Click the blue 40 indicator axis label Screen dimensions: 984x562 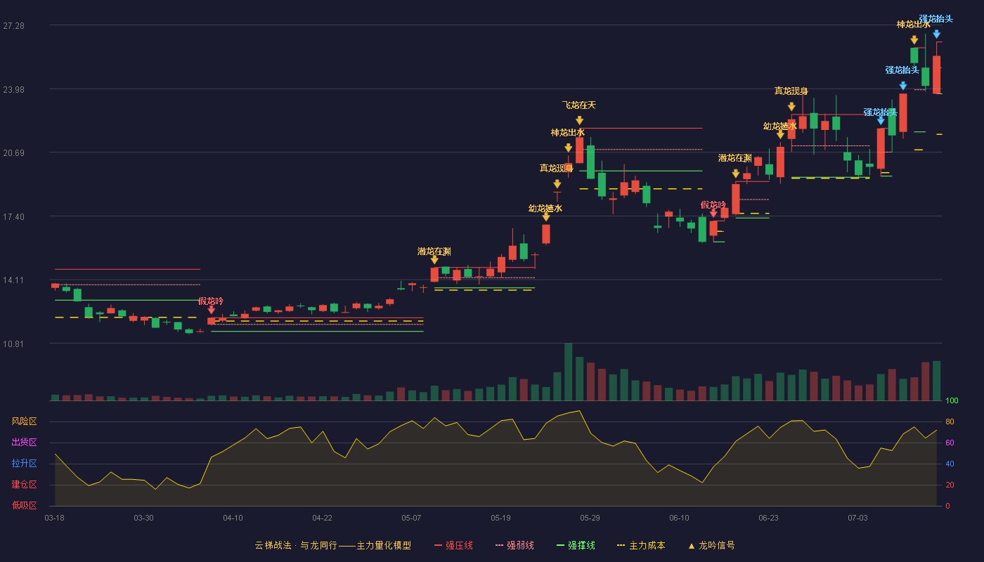point(950,464)
